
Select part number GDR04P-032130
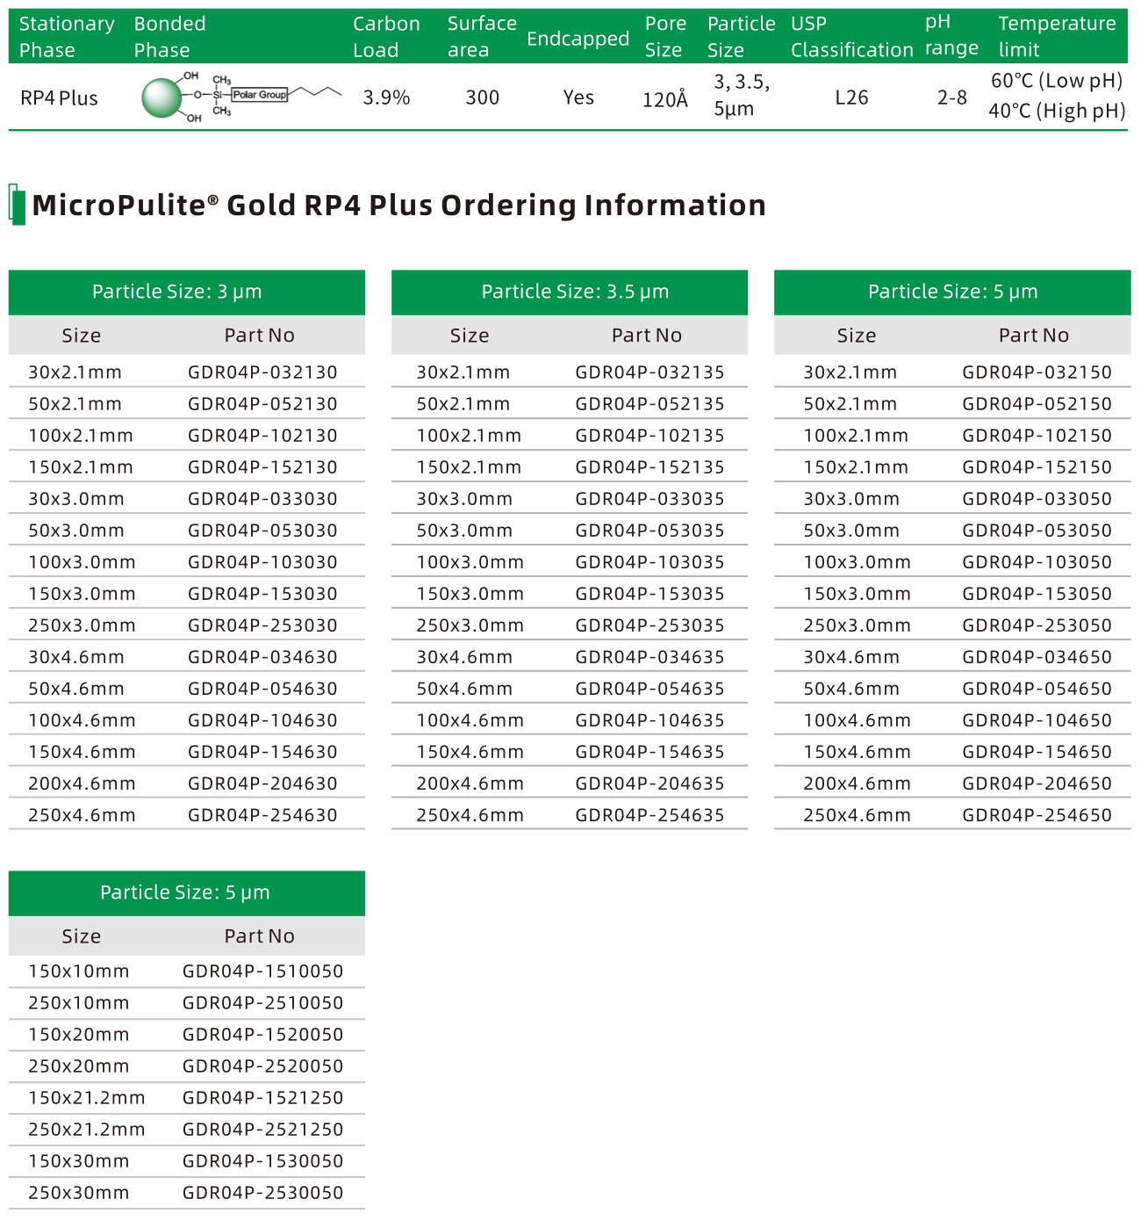pyautogui.click(x=263, y=372)
